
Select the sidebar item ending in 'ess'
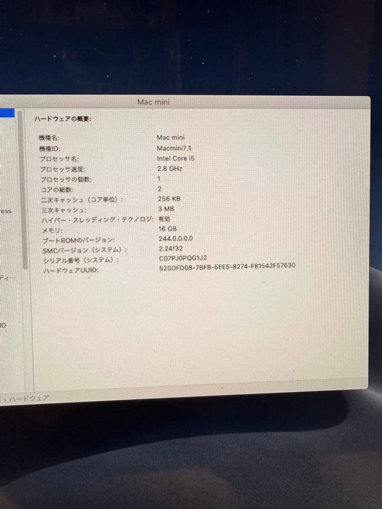5,212
